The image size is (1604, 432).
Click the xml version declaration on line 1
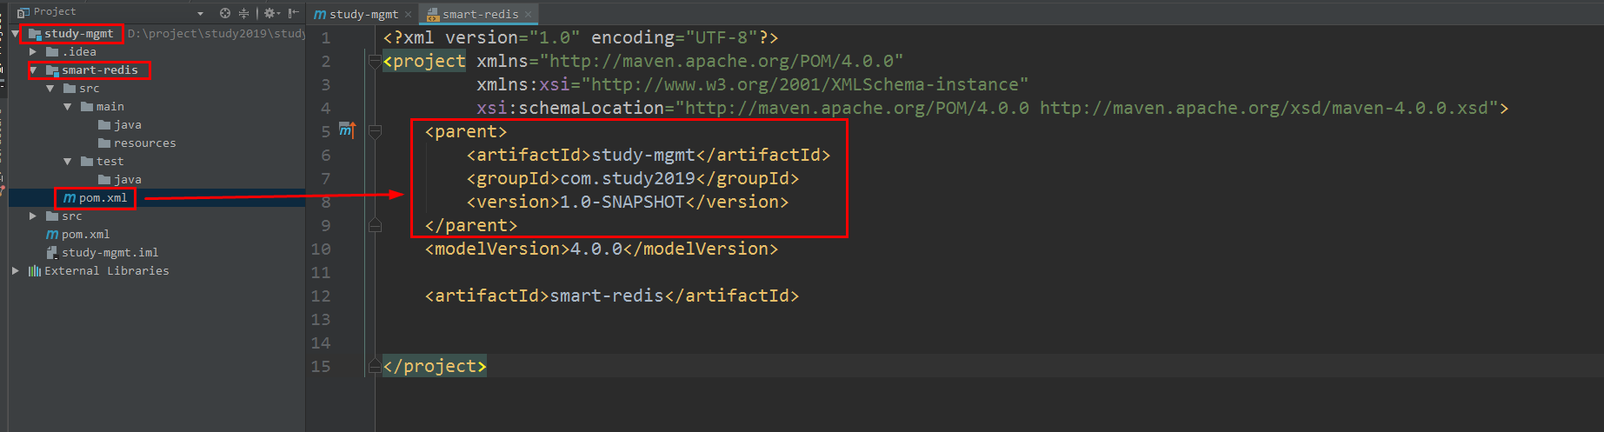tap(581, 37)
